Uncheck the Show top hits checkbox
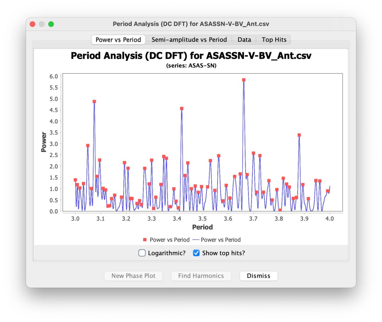 tap(196, 253)
